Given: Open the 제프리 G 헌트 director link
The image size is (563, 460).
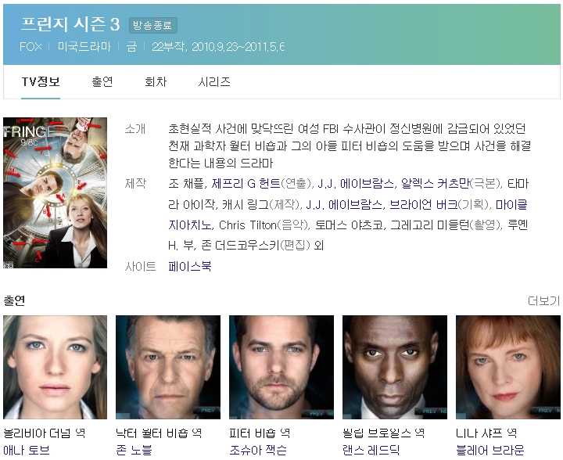Looking at the screenshot, I should [x=246, y=184].
